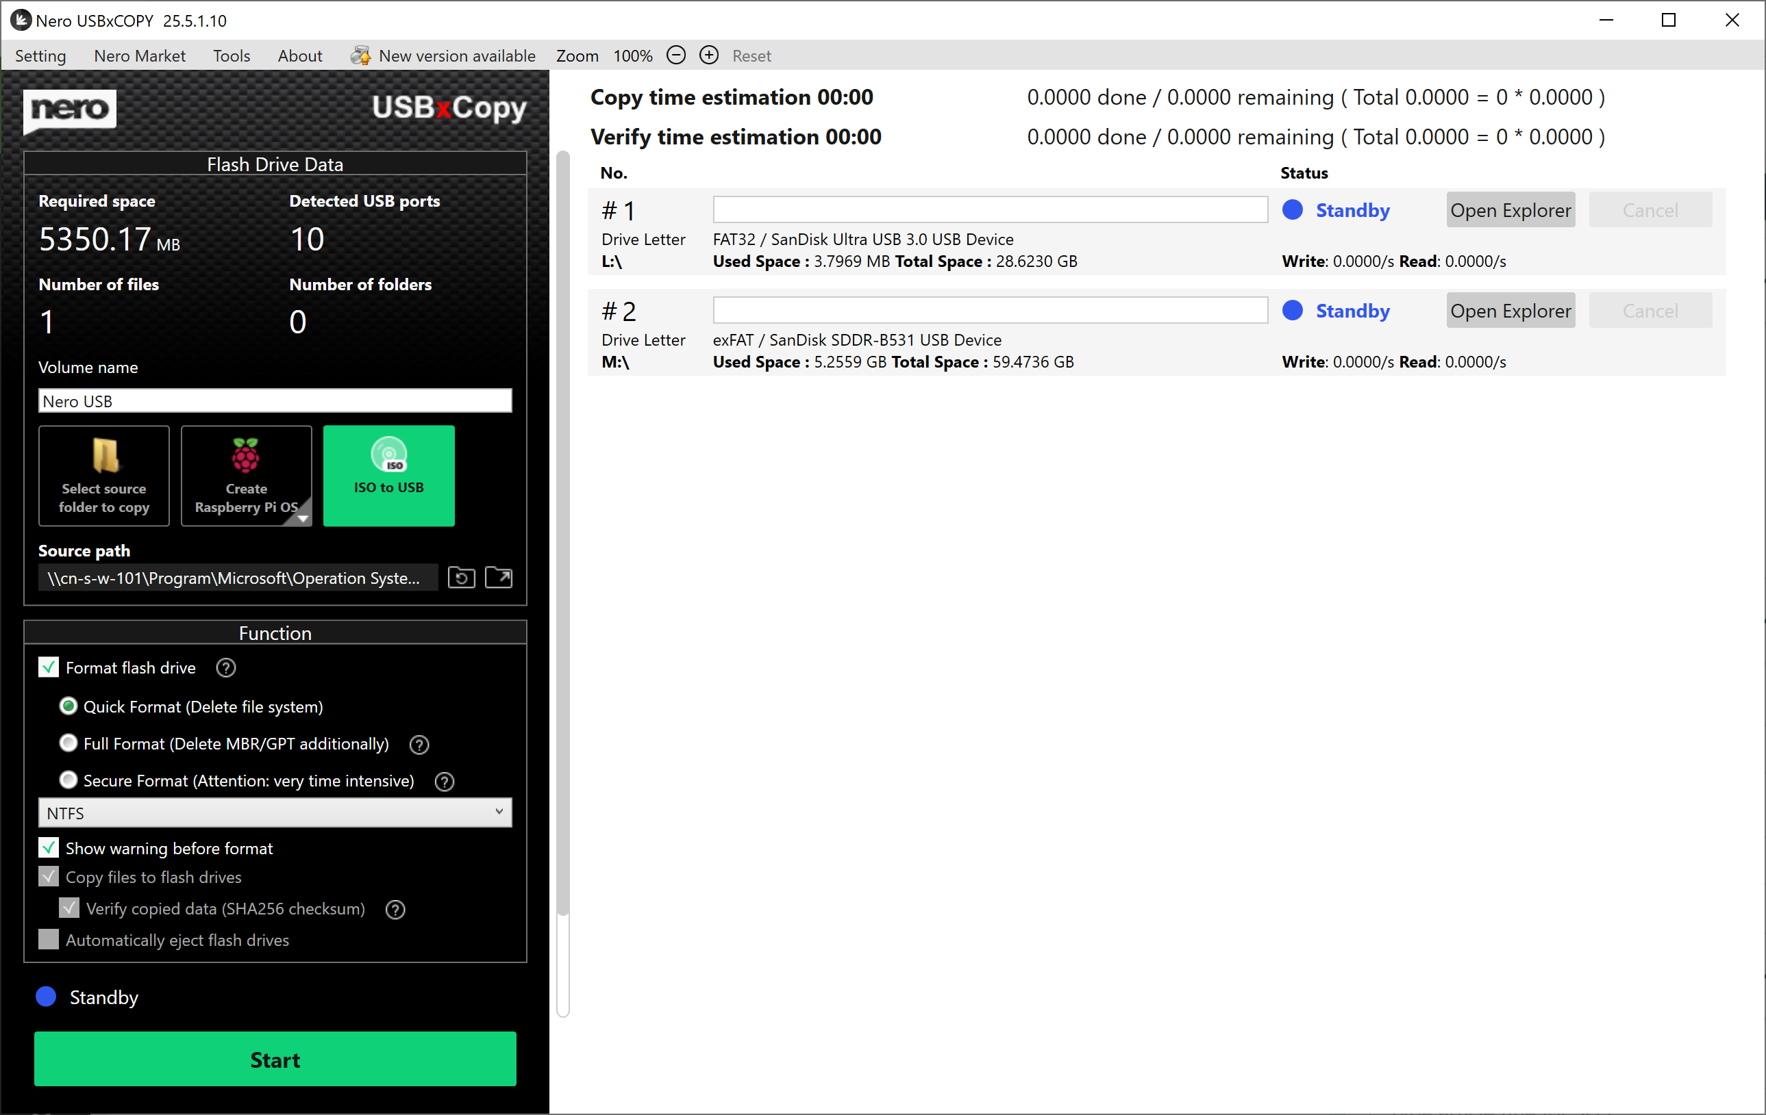
Task: Click the Volume name text field
Action: [274, 402]
